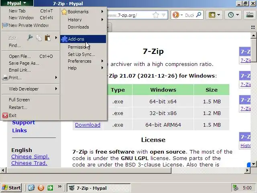The height and width of the screenshot is (193, 257).
Task: Expand the Preferences submenu arrow
Action: [x=102, y=61]
